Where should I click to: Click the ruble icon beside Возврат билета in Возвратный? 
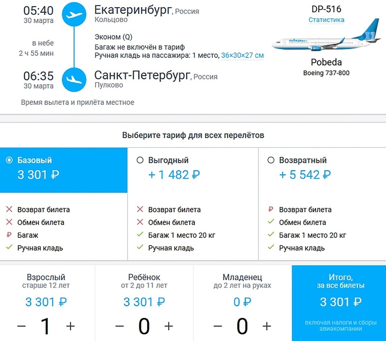pyautogui.click(x=271, y=210)
